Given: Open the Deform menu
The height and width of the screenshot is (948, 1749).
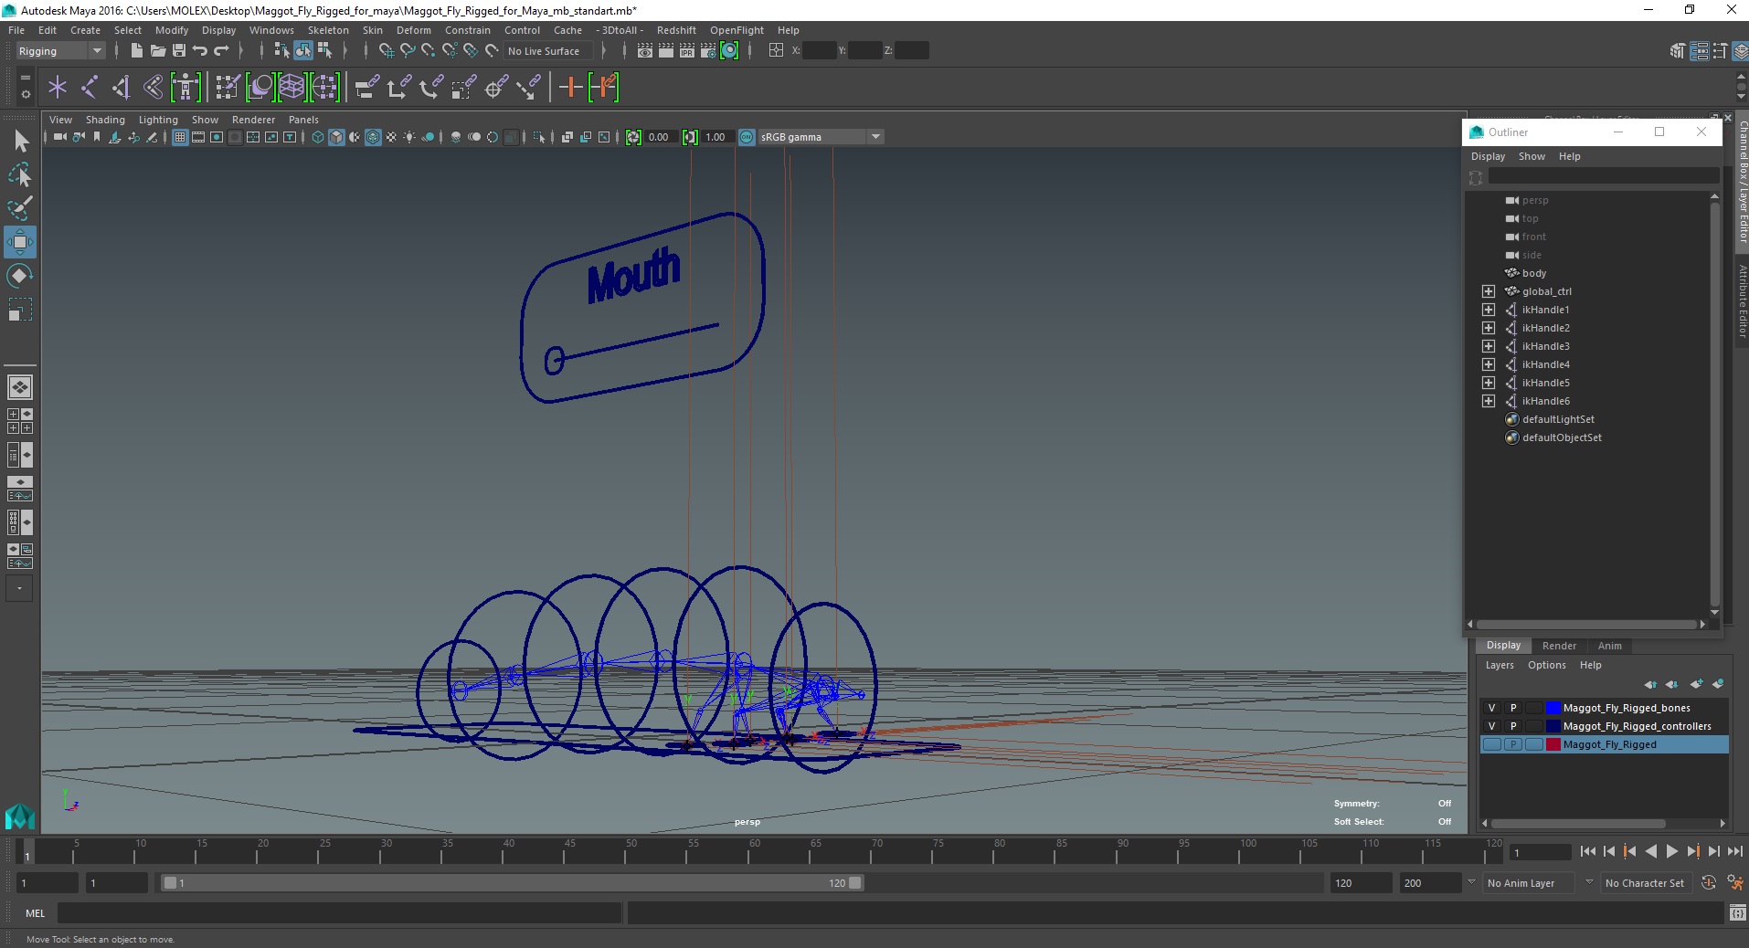Looking at the screenshot, I should coord(413,30).
